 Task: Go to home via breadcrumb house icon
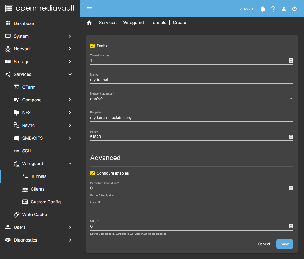coord(89,23)
